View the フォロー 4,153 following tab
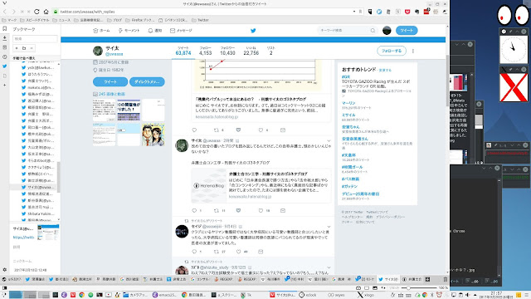Image resolution: width=531 pixels, height=299 pixels. click(205, 51)
